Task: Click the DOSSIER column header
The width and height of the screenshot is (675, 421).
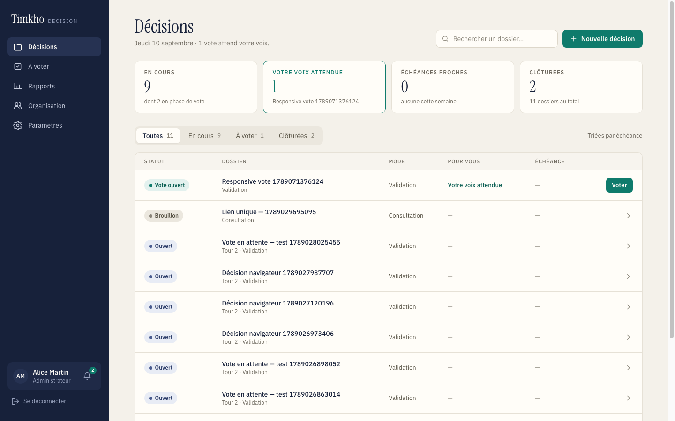Action: pos(234,161)
